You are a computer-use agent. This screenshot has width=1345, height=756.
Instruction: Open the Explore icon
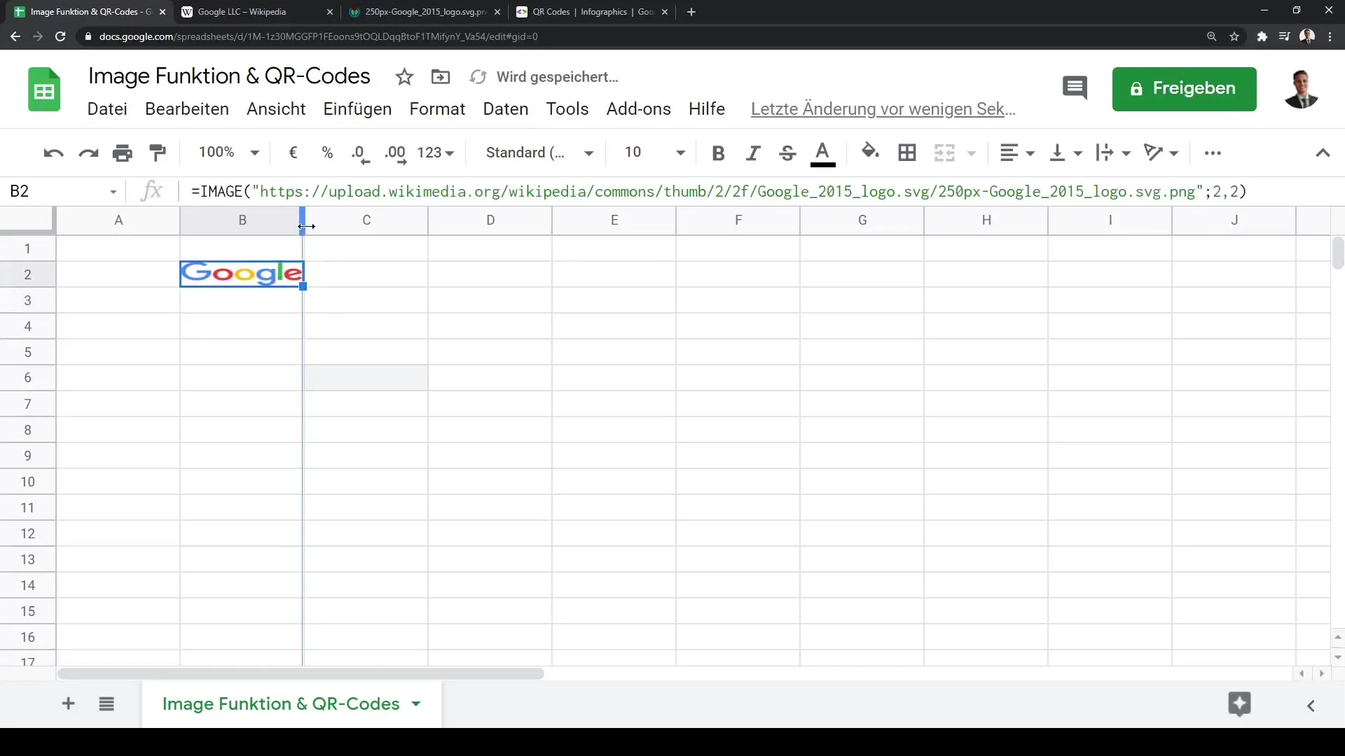1239,704
